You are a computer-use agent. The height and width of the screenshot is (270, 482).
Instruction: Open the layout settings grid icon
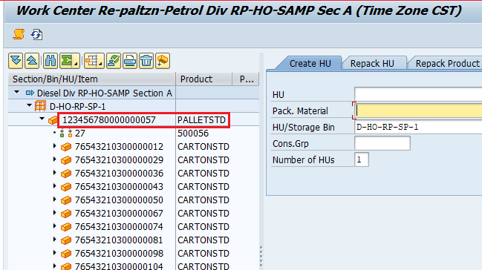[x=92, y=61]
